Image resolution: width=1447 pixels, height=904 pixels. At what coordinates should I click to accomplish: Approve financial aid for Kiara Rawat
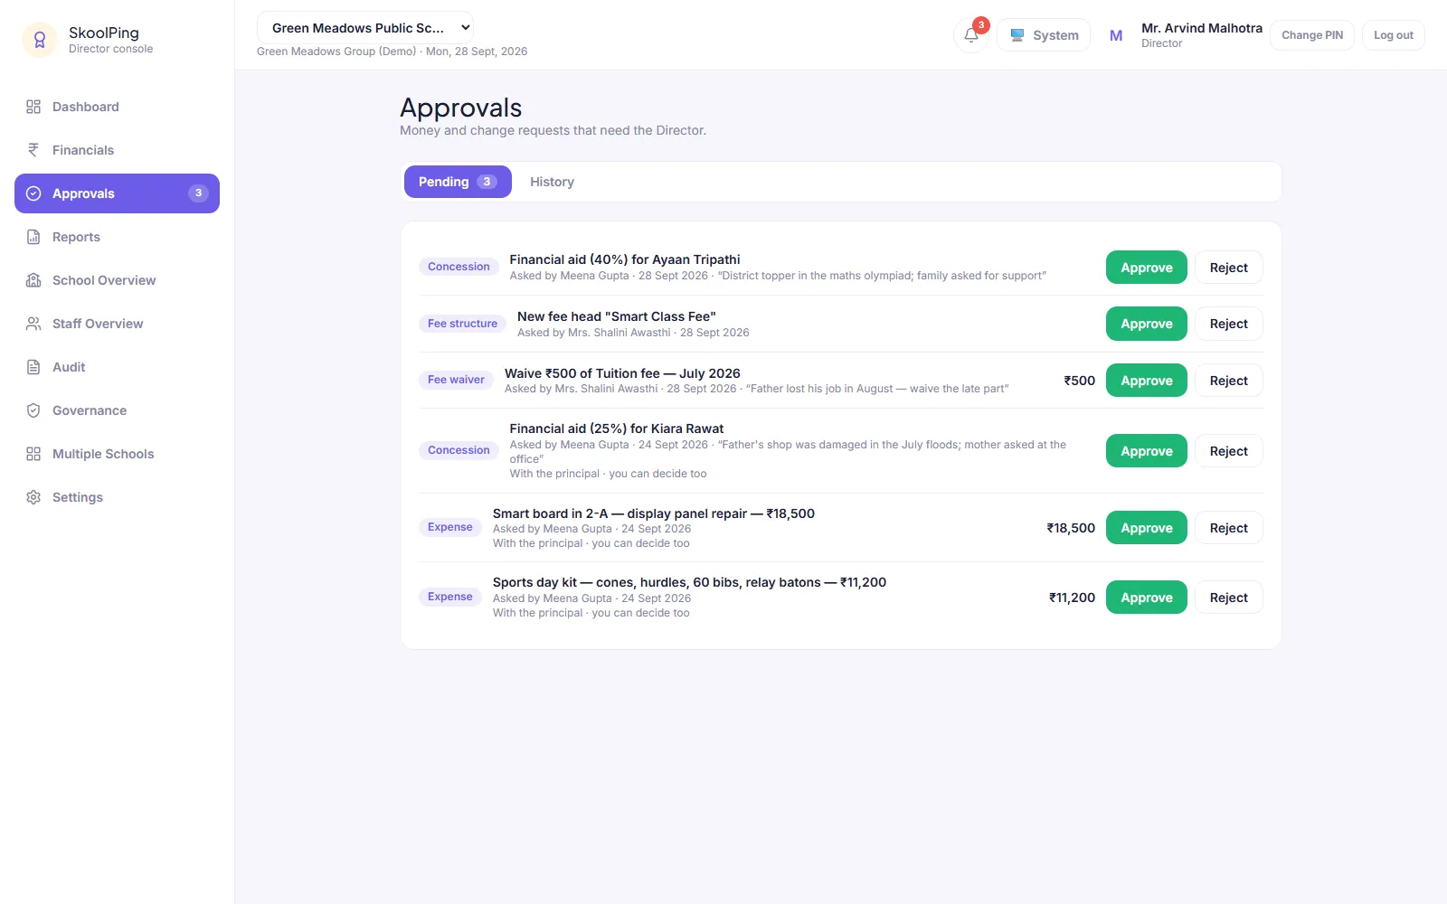[1147, 451]
